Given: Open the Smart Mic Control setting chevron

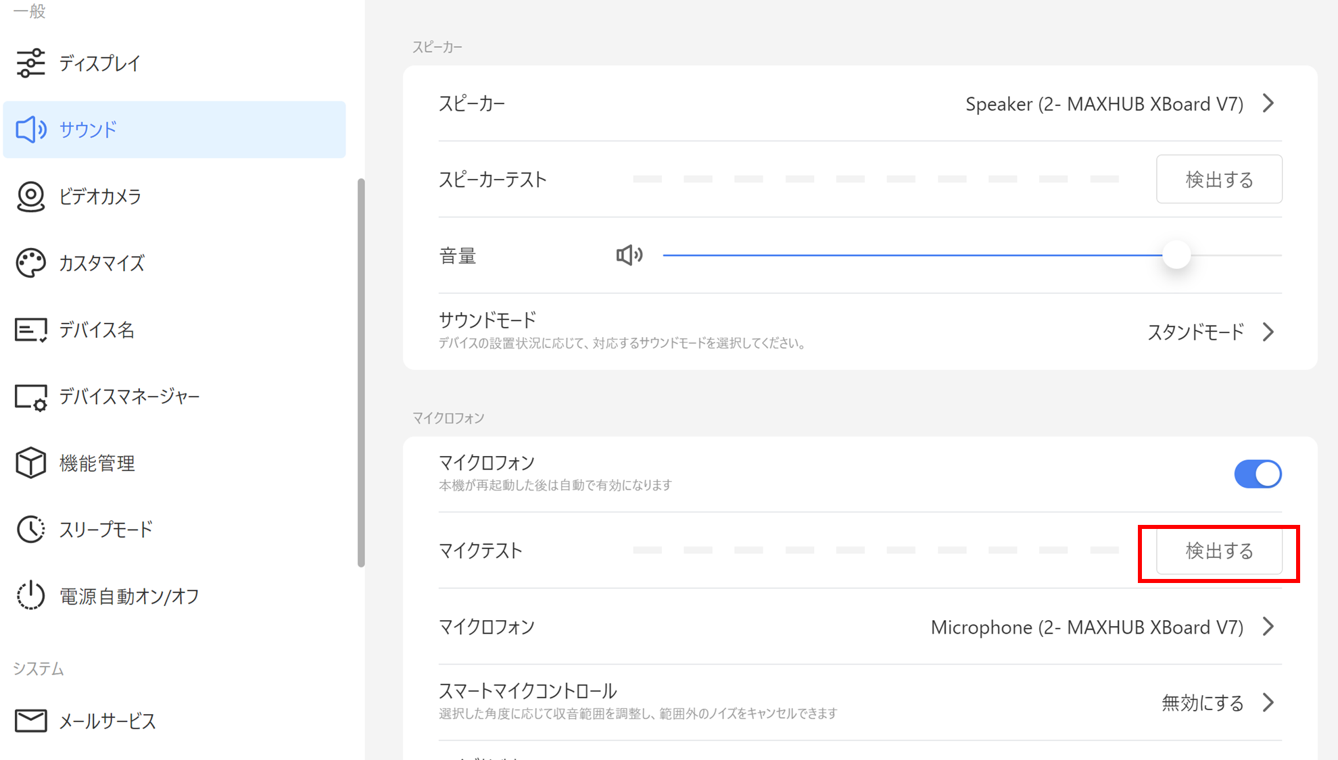Looking at the screenshot, I should pyautogui.click(x=1268, y=703).
